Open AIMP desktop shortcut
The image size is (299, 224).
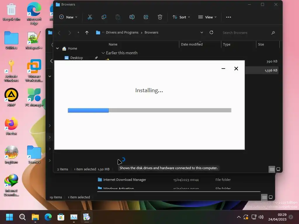click(11, 97)
